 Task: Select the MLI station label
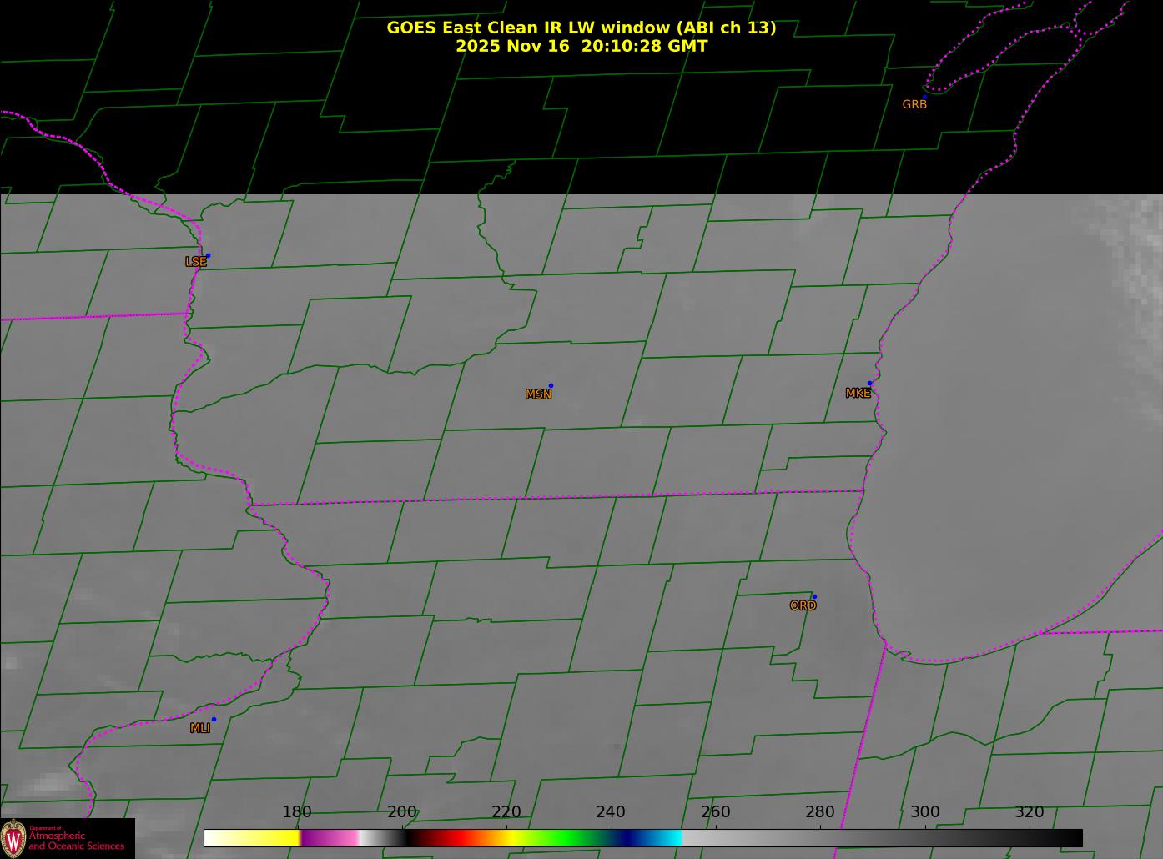click(x=199, y=728)
